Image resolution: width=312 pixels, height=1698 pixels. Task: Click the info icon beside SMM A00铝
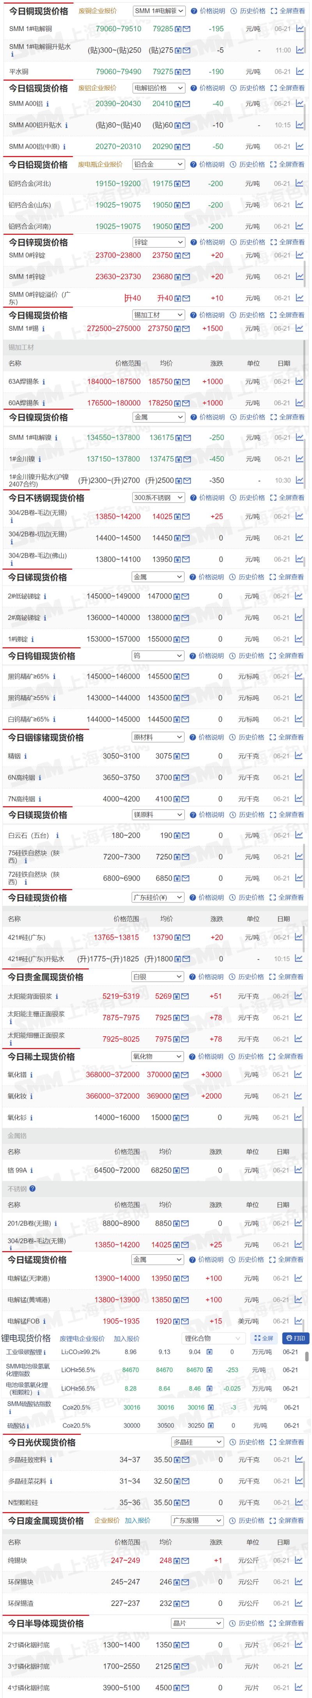[48, 104]
